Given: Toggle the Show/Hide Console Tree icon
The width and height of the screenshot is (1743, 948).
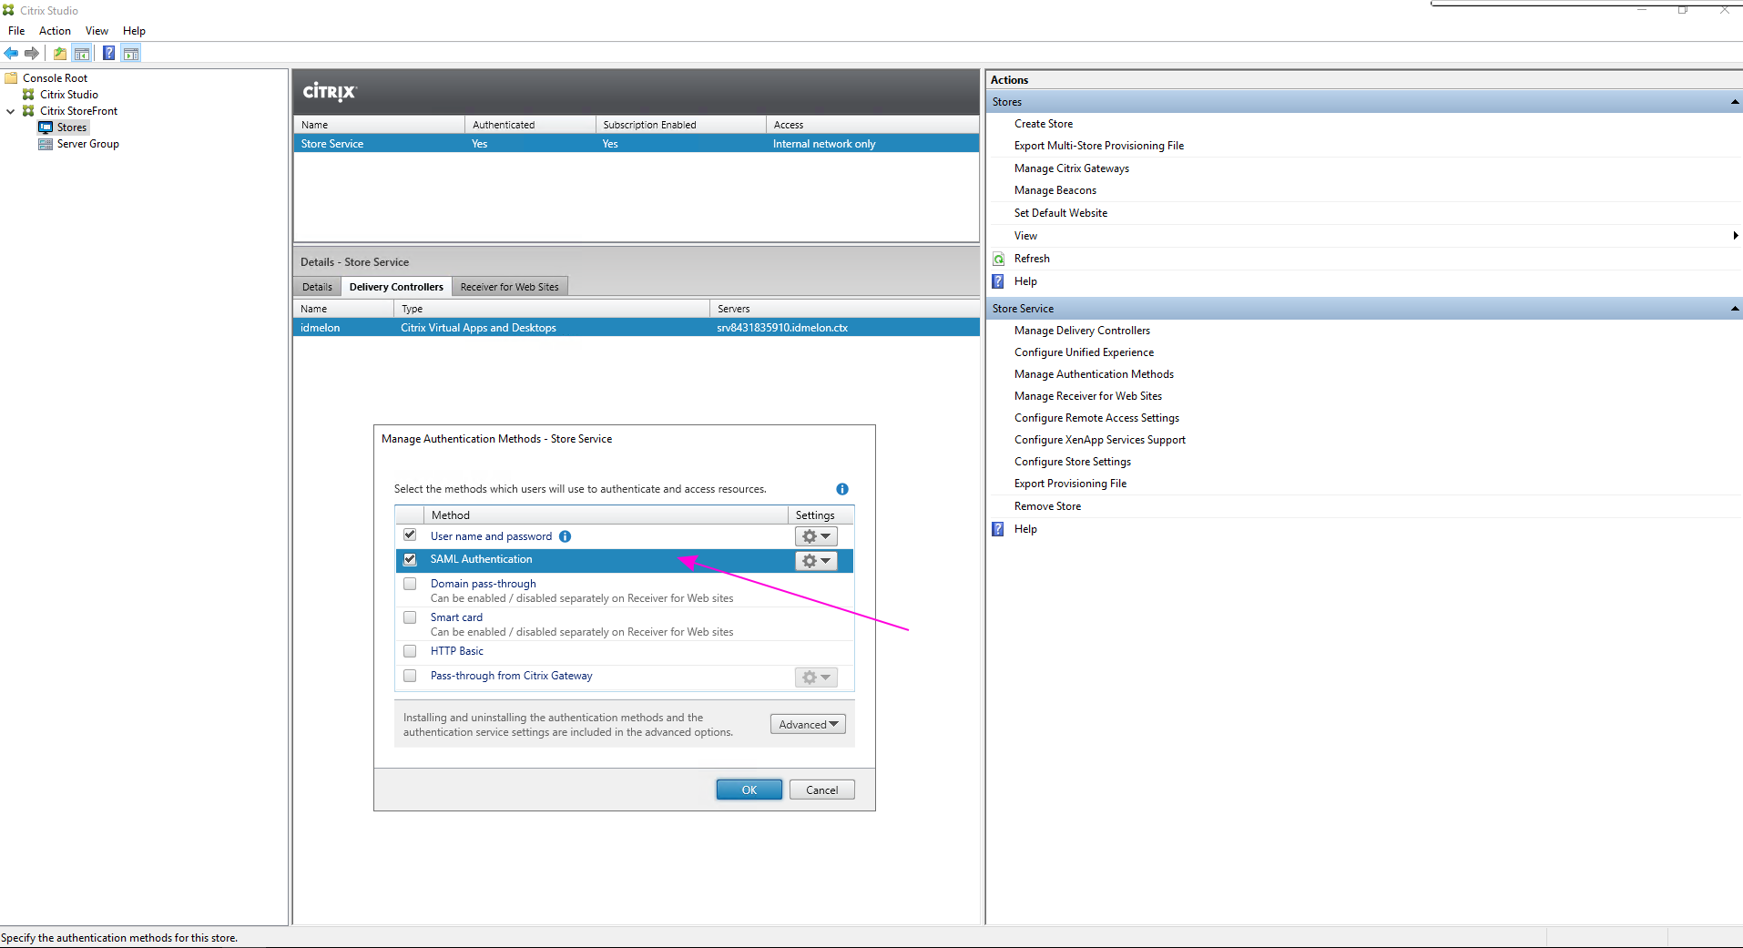Looking at the screenshot, I should pos(82,53).
